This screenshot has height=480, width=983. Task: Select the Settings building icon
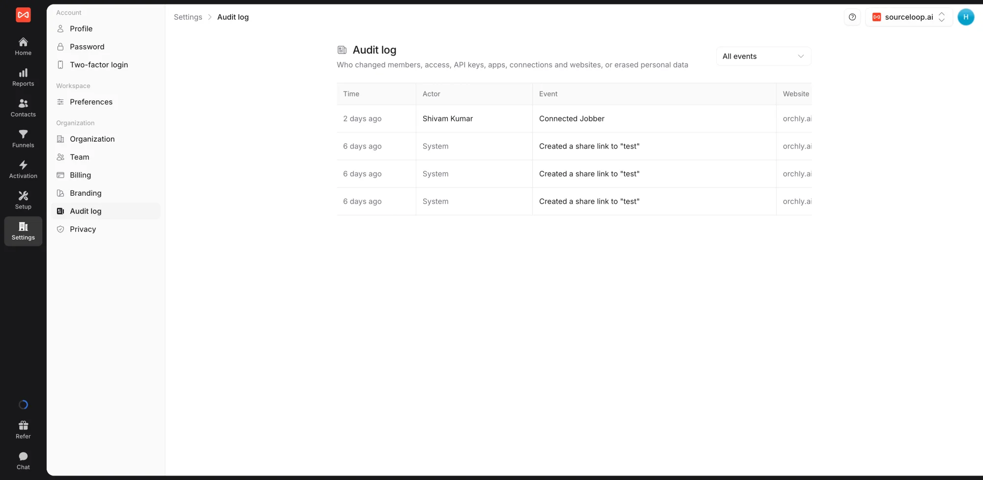pos(23,231)
